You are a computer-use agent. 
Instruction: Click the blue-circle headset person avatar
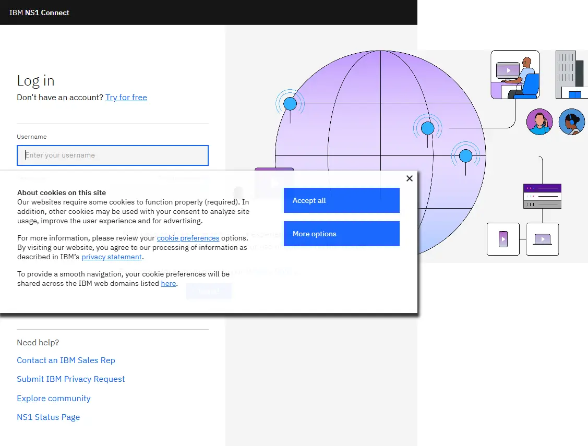571,122
